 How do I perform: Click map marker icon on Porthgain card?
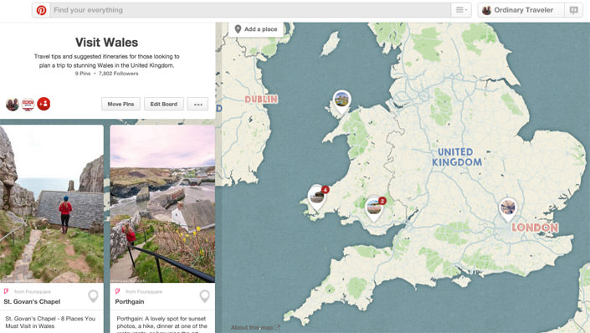click(204, 296)
